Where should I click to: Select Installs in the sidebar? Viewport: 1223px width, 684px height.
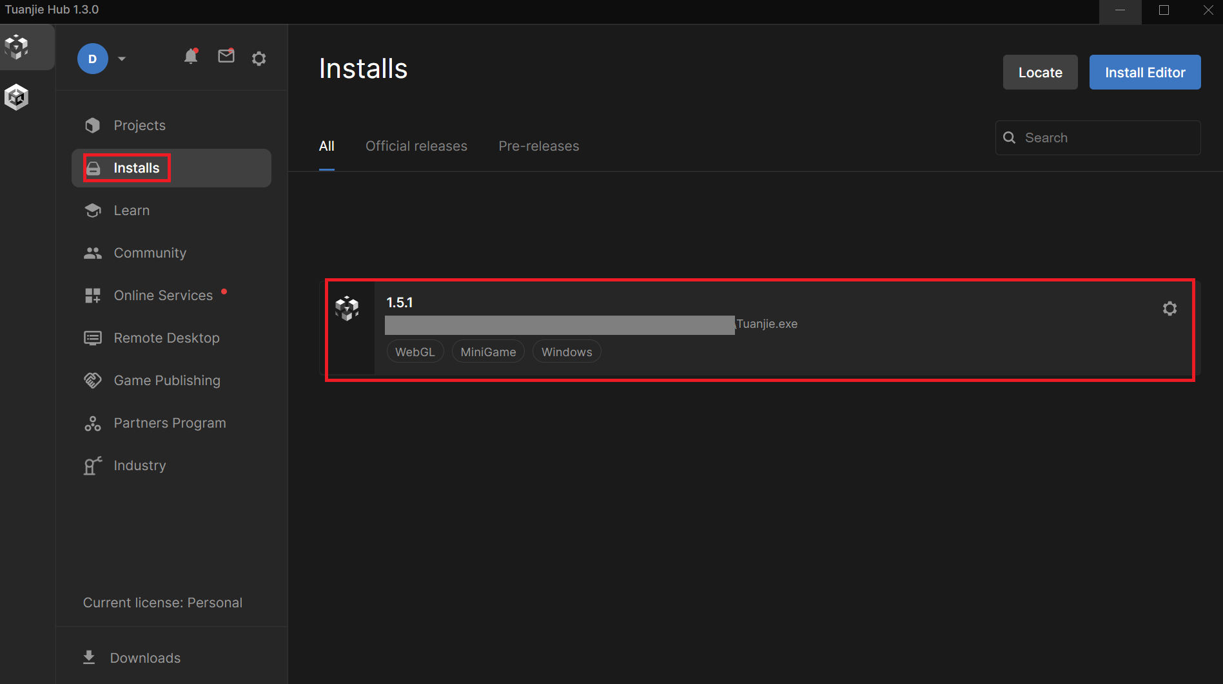pos(171,168)
